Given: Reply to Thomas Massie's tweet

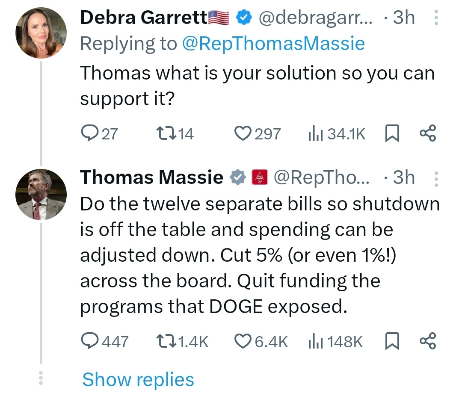Looking at the screenshot, I should 90,341.
